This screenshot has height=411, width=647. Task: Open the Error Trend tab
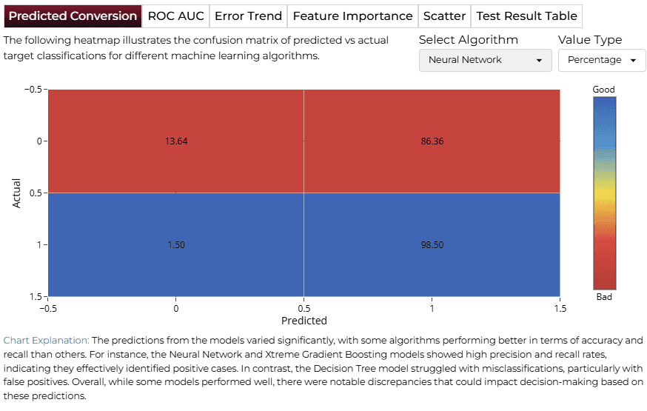pyautogui.click(x=249, y=16)
